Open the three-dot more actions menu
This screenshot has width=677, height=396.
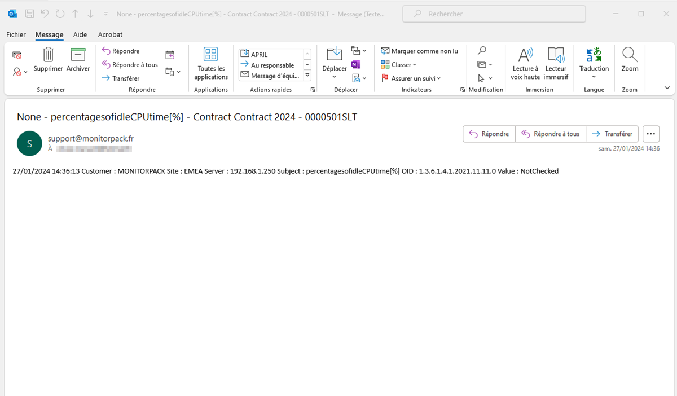pyautogui.click(x=650, y=134)
